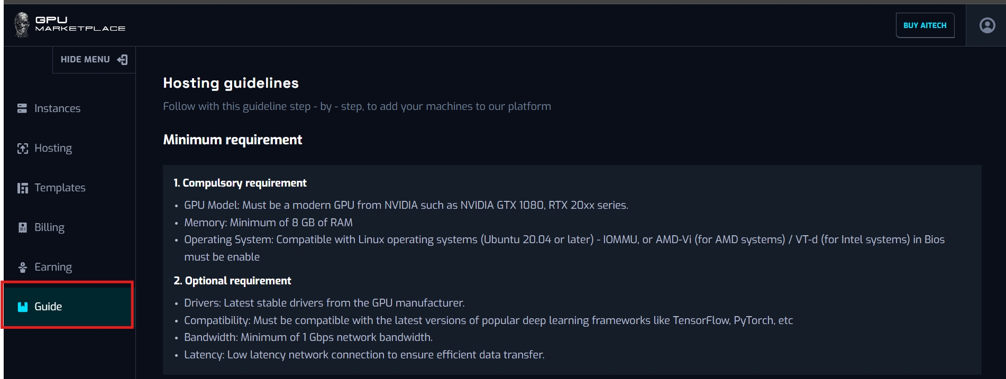Image resolution: width=1006 pixels, height=379 pixels.
Task: Click the Hosting guidelines heading
Action: point(231,83)
